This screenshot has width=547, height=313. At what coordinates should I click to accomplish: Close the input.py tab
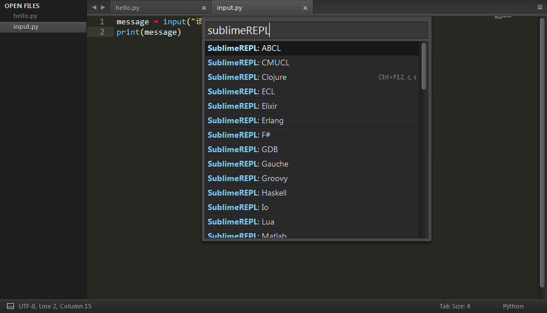[x=305, y=8]
